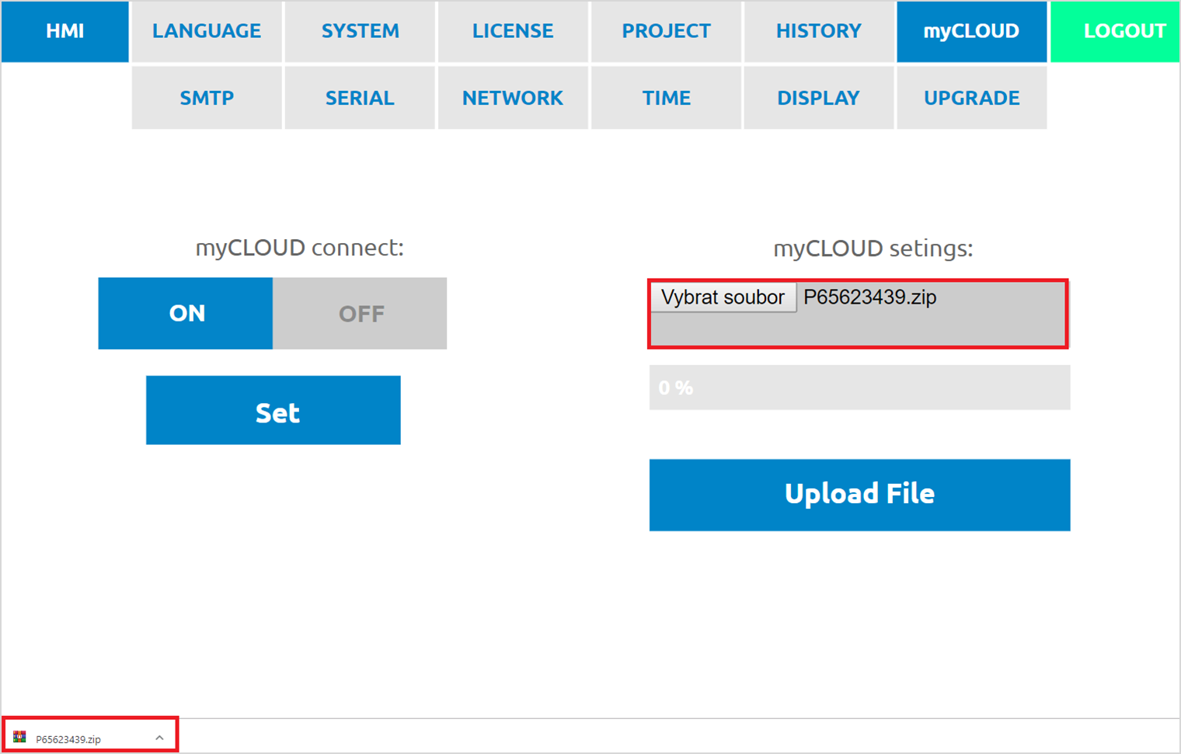Click the green LOGOUT button

point(1116,31)
